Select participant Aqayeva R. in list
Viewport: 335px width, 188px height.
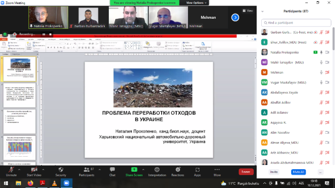(296, 122)
